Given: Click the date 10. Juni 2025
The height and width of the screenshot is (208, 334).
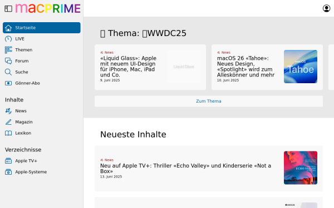Looking at the screenshot, I should click(228, 80).
